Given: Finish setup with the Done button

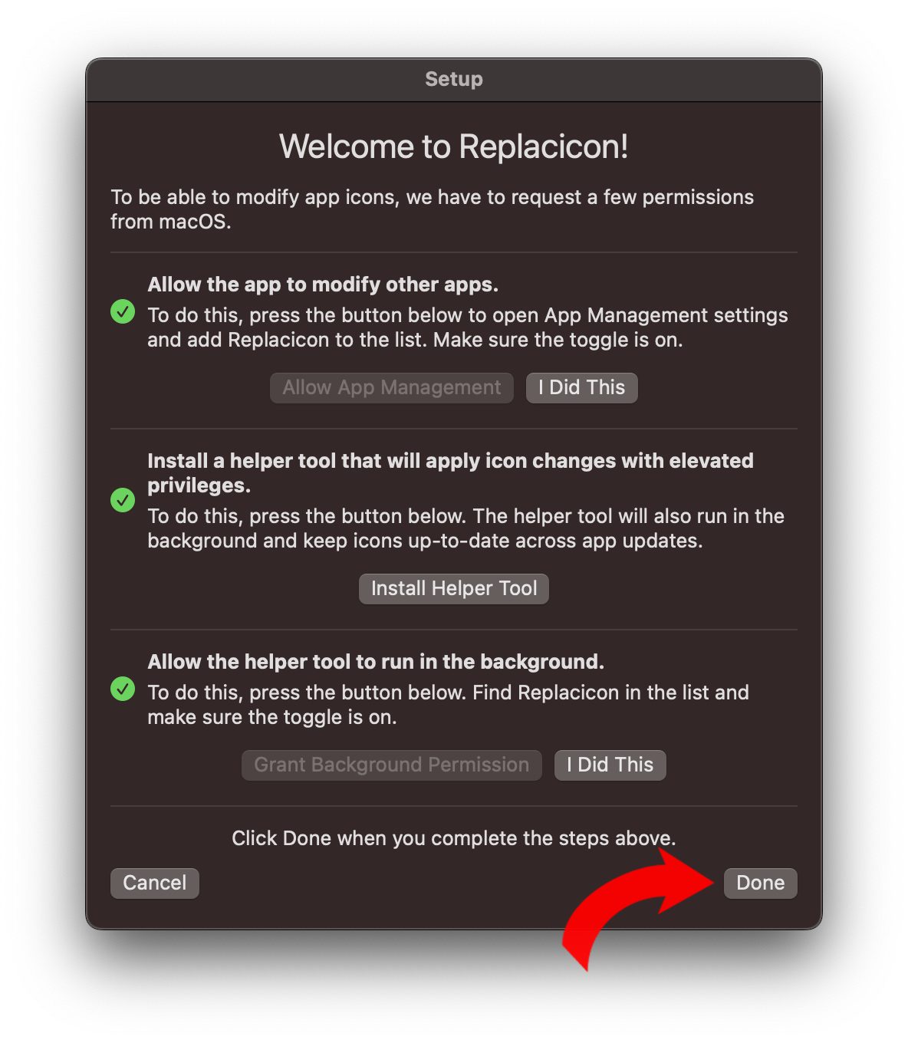Looking at the screenshot, I should 761,883.
